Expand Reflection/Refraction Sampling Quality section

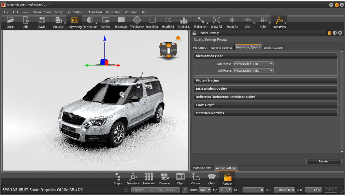266,97
